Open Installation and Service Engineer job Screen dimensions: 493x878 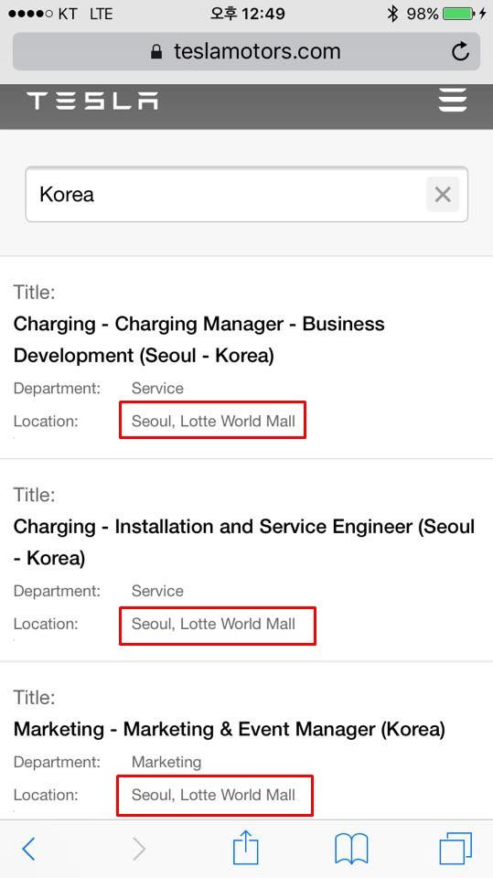click(x=244, y=542)
